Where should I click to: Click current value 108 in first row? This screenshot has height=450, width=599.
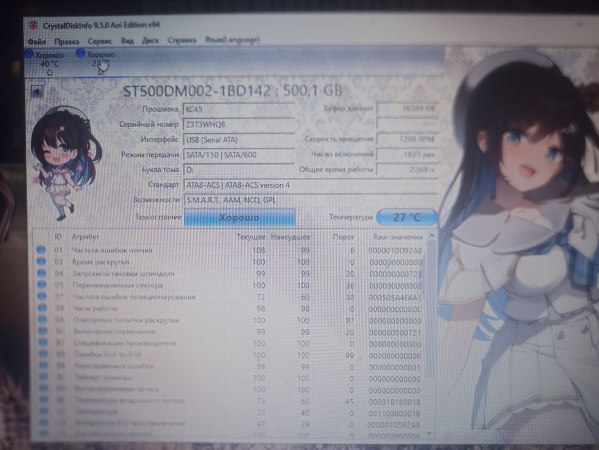tap(258, 250)
